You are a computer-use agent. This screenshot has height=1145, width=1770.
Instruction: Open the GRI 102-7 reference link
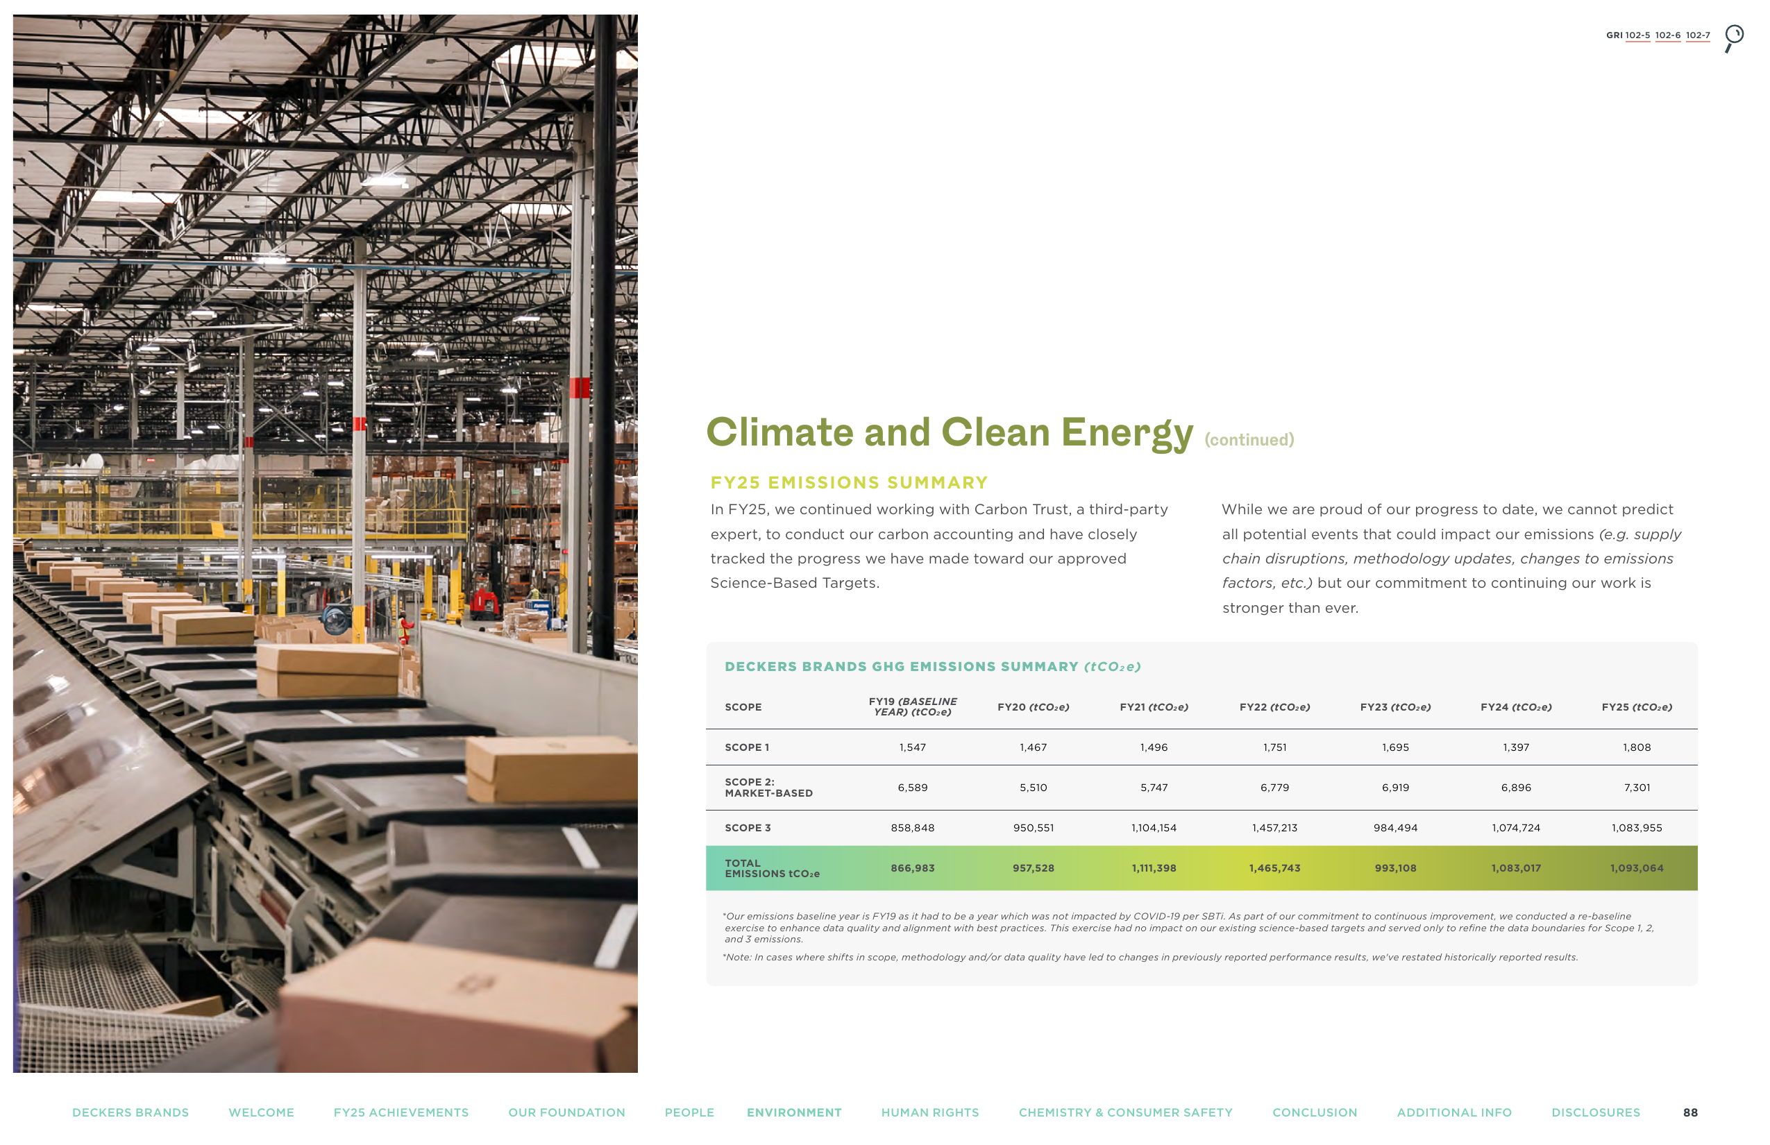click(1698, 35)
